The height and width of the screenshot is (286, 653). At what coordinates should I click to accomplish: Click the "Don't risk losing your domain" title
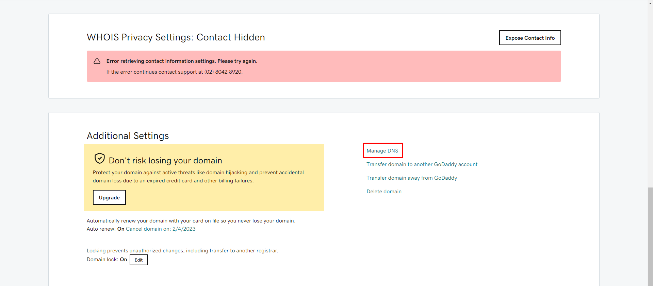(165, 161)
